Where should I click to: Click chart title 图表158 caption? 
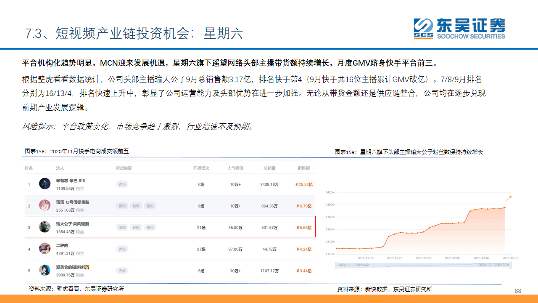point(76,151)
